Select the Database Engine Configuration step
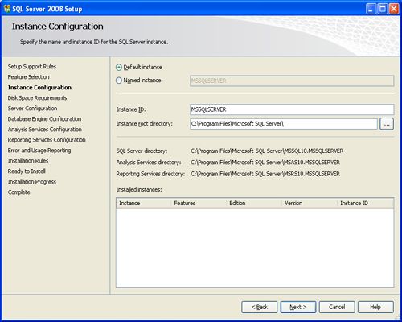This screenshot has height=322, width=402. click(44, 119)
